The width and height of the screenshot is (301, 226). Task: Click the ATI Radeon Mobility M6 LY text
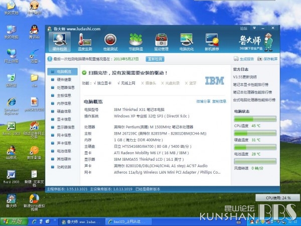152,153
